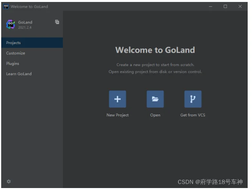
Task: Switch to the Customize tab
Action: (32, 53)
